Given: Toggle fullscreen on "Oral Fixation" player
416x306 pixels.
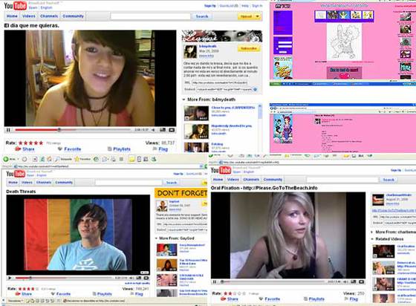Looking at the screenshot, I should tap(361, 281).
